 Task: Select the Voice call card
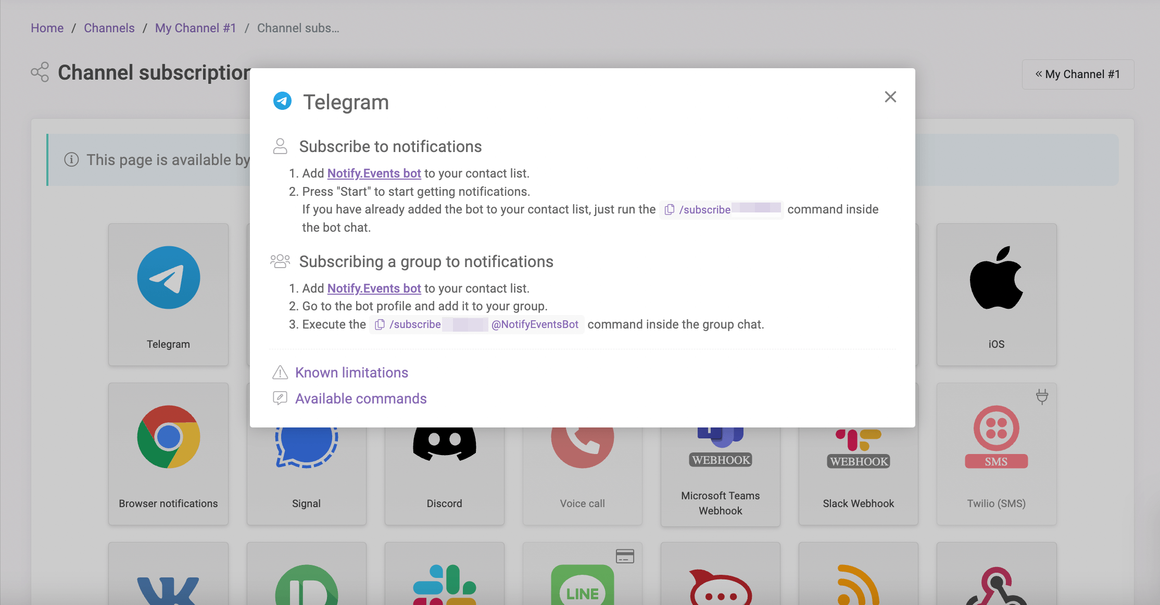pyautogui.click(x=582, y=475)
